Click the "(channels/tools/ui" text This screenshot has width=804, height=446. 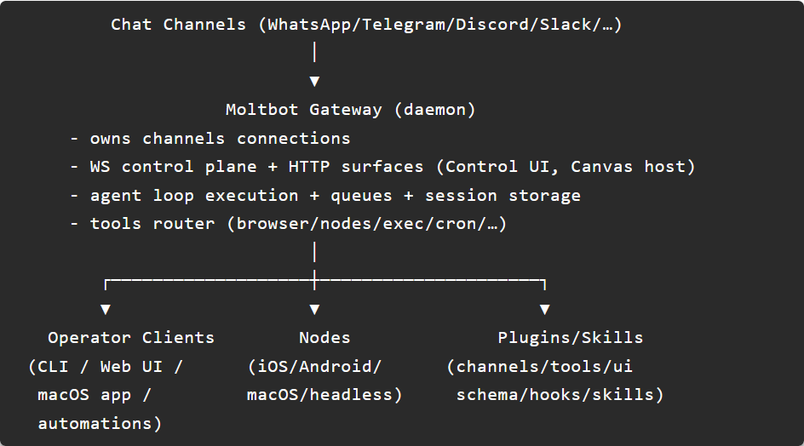coord(540,367)
